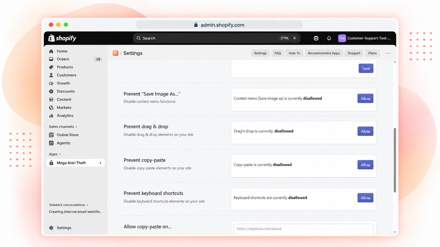
Task: Expand the Apps section
Action: tap(55, 154)
